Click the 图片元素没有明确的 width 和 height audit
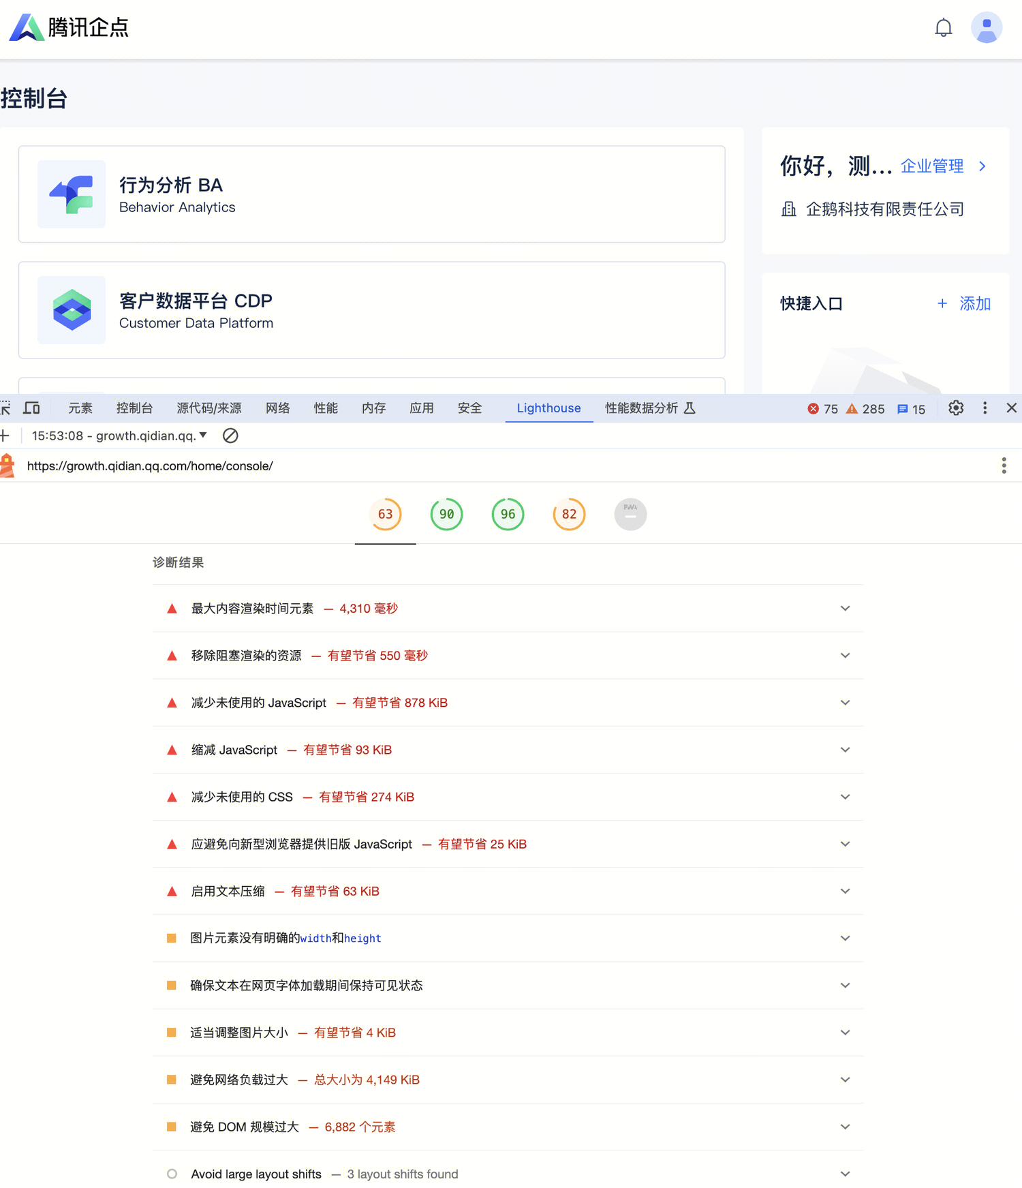 (508, 938)
